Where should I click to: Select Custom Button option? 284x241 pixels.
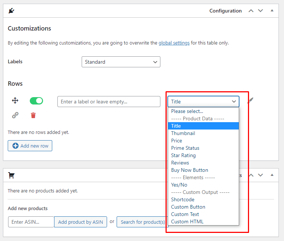(x=203, y=207)
